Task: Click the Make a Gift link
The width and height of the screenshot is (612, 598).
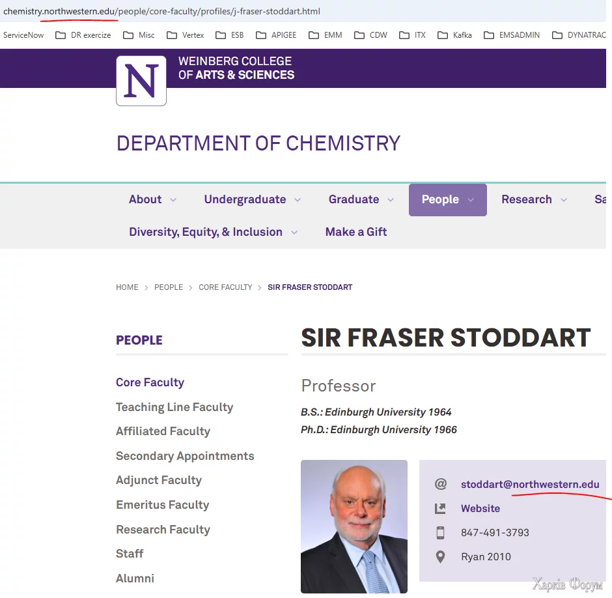Action: tap(356, 232)
